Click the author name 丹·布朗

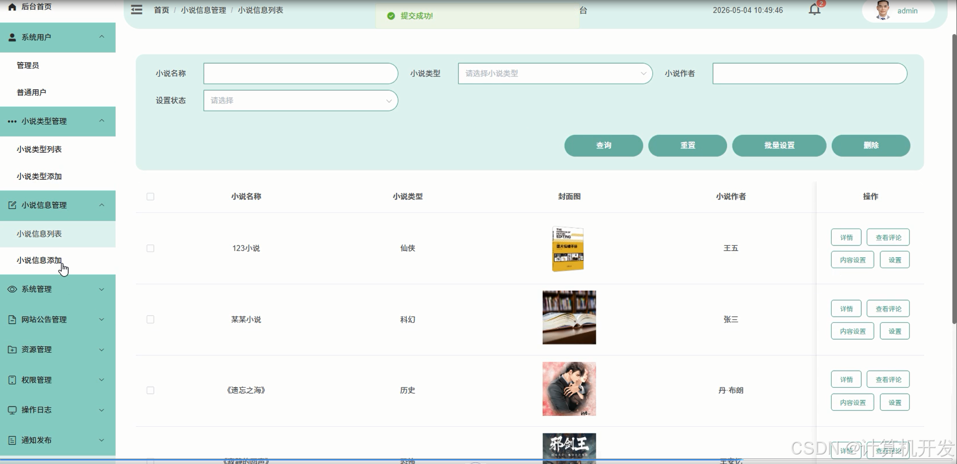pyautogui.click(x=731, y=390)
